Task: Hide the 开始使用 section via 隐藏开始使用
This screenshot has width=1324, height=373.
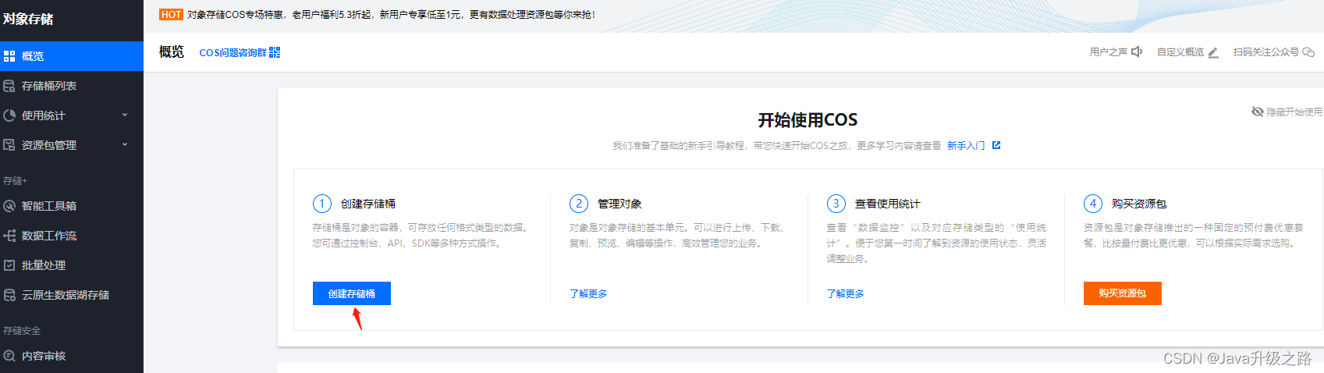Action: [1287, 112]
